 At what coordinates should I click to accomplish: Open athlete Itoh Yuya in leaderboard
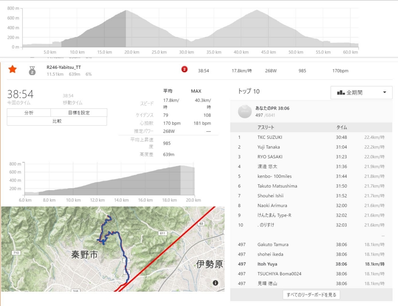tap(267, 264)
